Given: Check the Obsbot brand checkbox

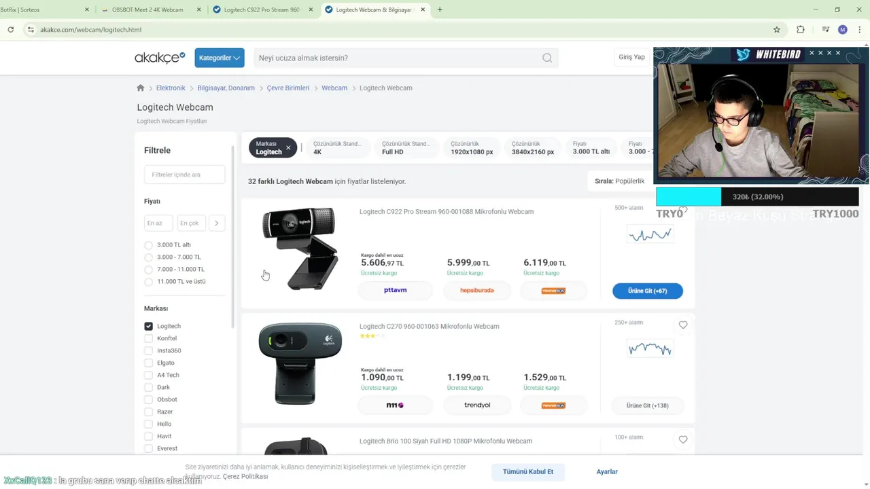Looking at the screenshot, I should 148,399.
